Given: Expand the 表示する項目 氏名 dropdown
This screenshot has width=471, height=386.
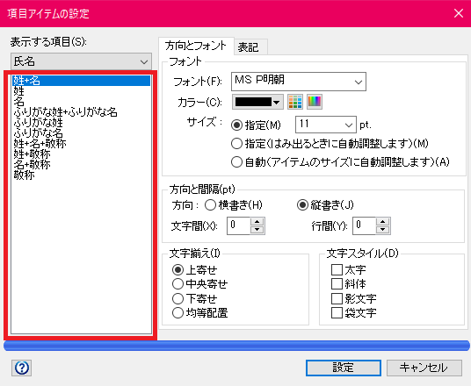Looking at the screenshot, I should click(x=81, y=61).
